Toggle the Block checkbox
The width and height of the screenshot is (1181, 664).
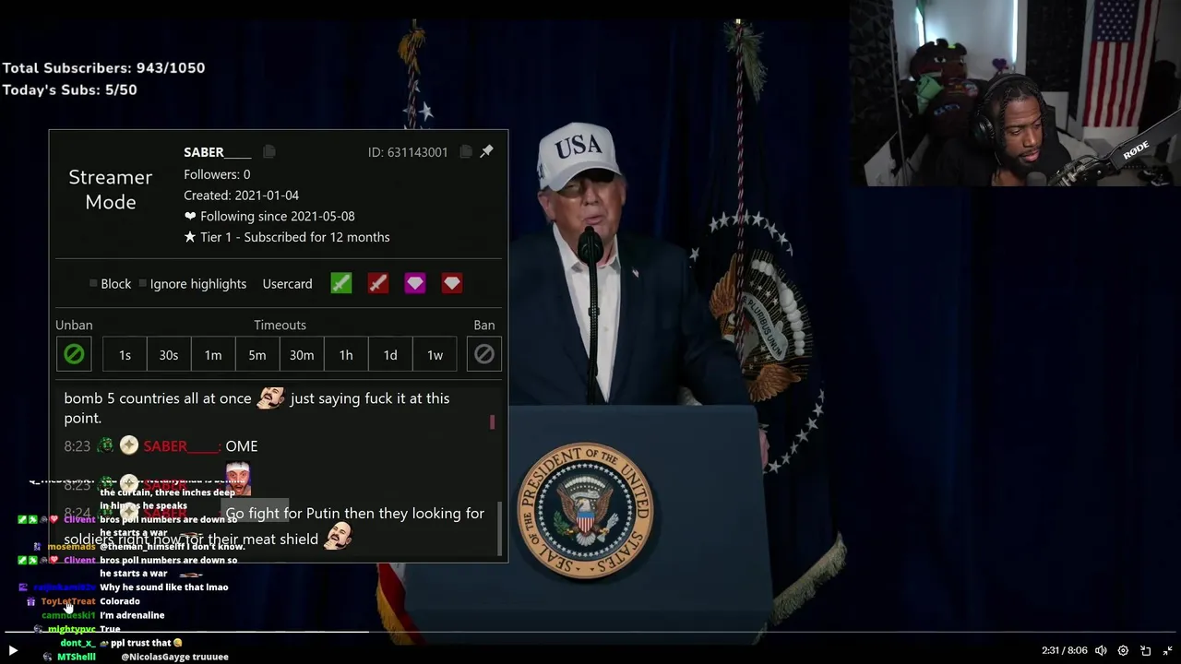point(93,283)
